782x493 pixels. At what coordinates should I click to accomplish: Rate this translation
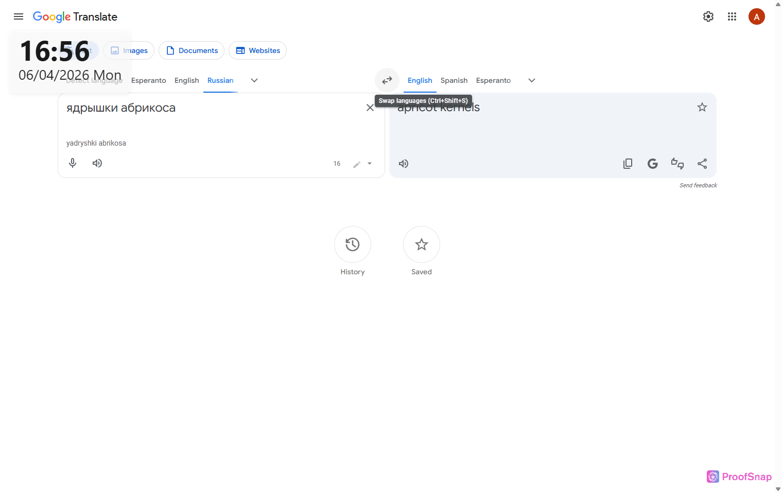pos(677,164)
